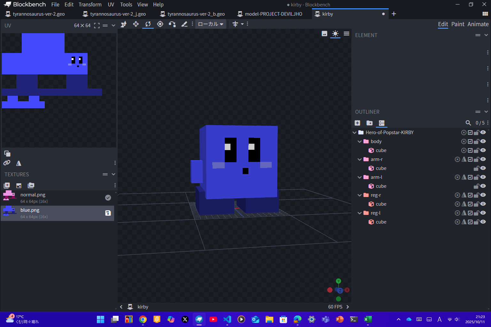491x327 pixels.
Task: Switch to Paint mode
Action: tap(457, 24)
